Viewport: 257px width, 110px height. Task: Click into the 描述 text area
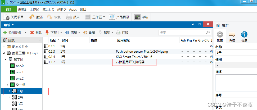coord(236,83)
